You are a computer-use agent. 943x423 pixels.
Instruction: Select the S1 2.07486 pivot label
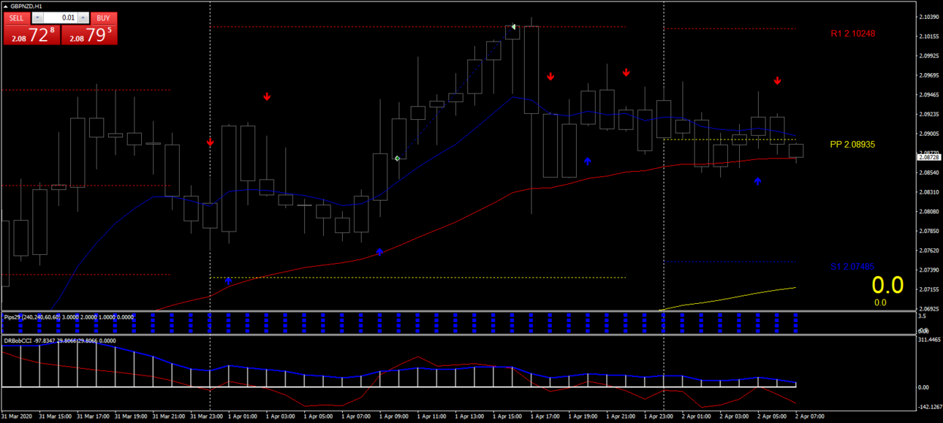tap(852, 267)
